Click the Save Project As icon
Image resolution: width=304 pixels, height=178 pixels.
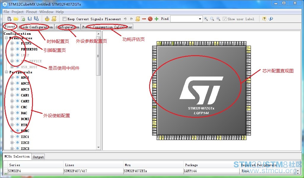(x=36, y=19)
